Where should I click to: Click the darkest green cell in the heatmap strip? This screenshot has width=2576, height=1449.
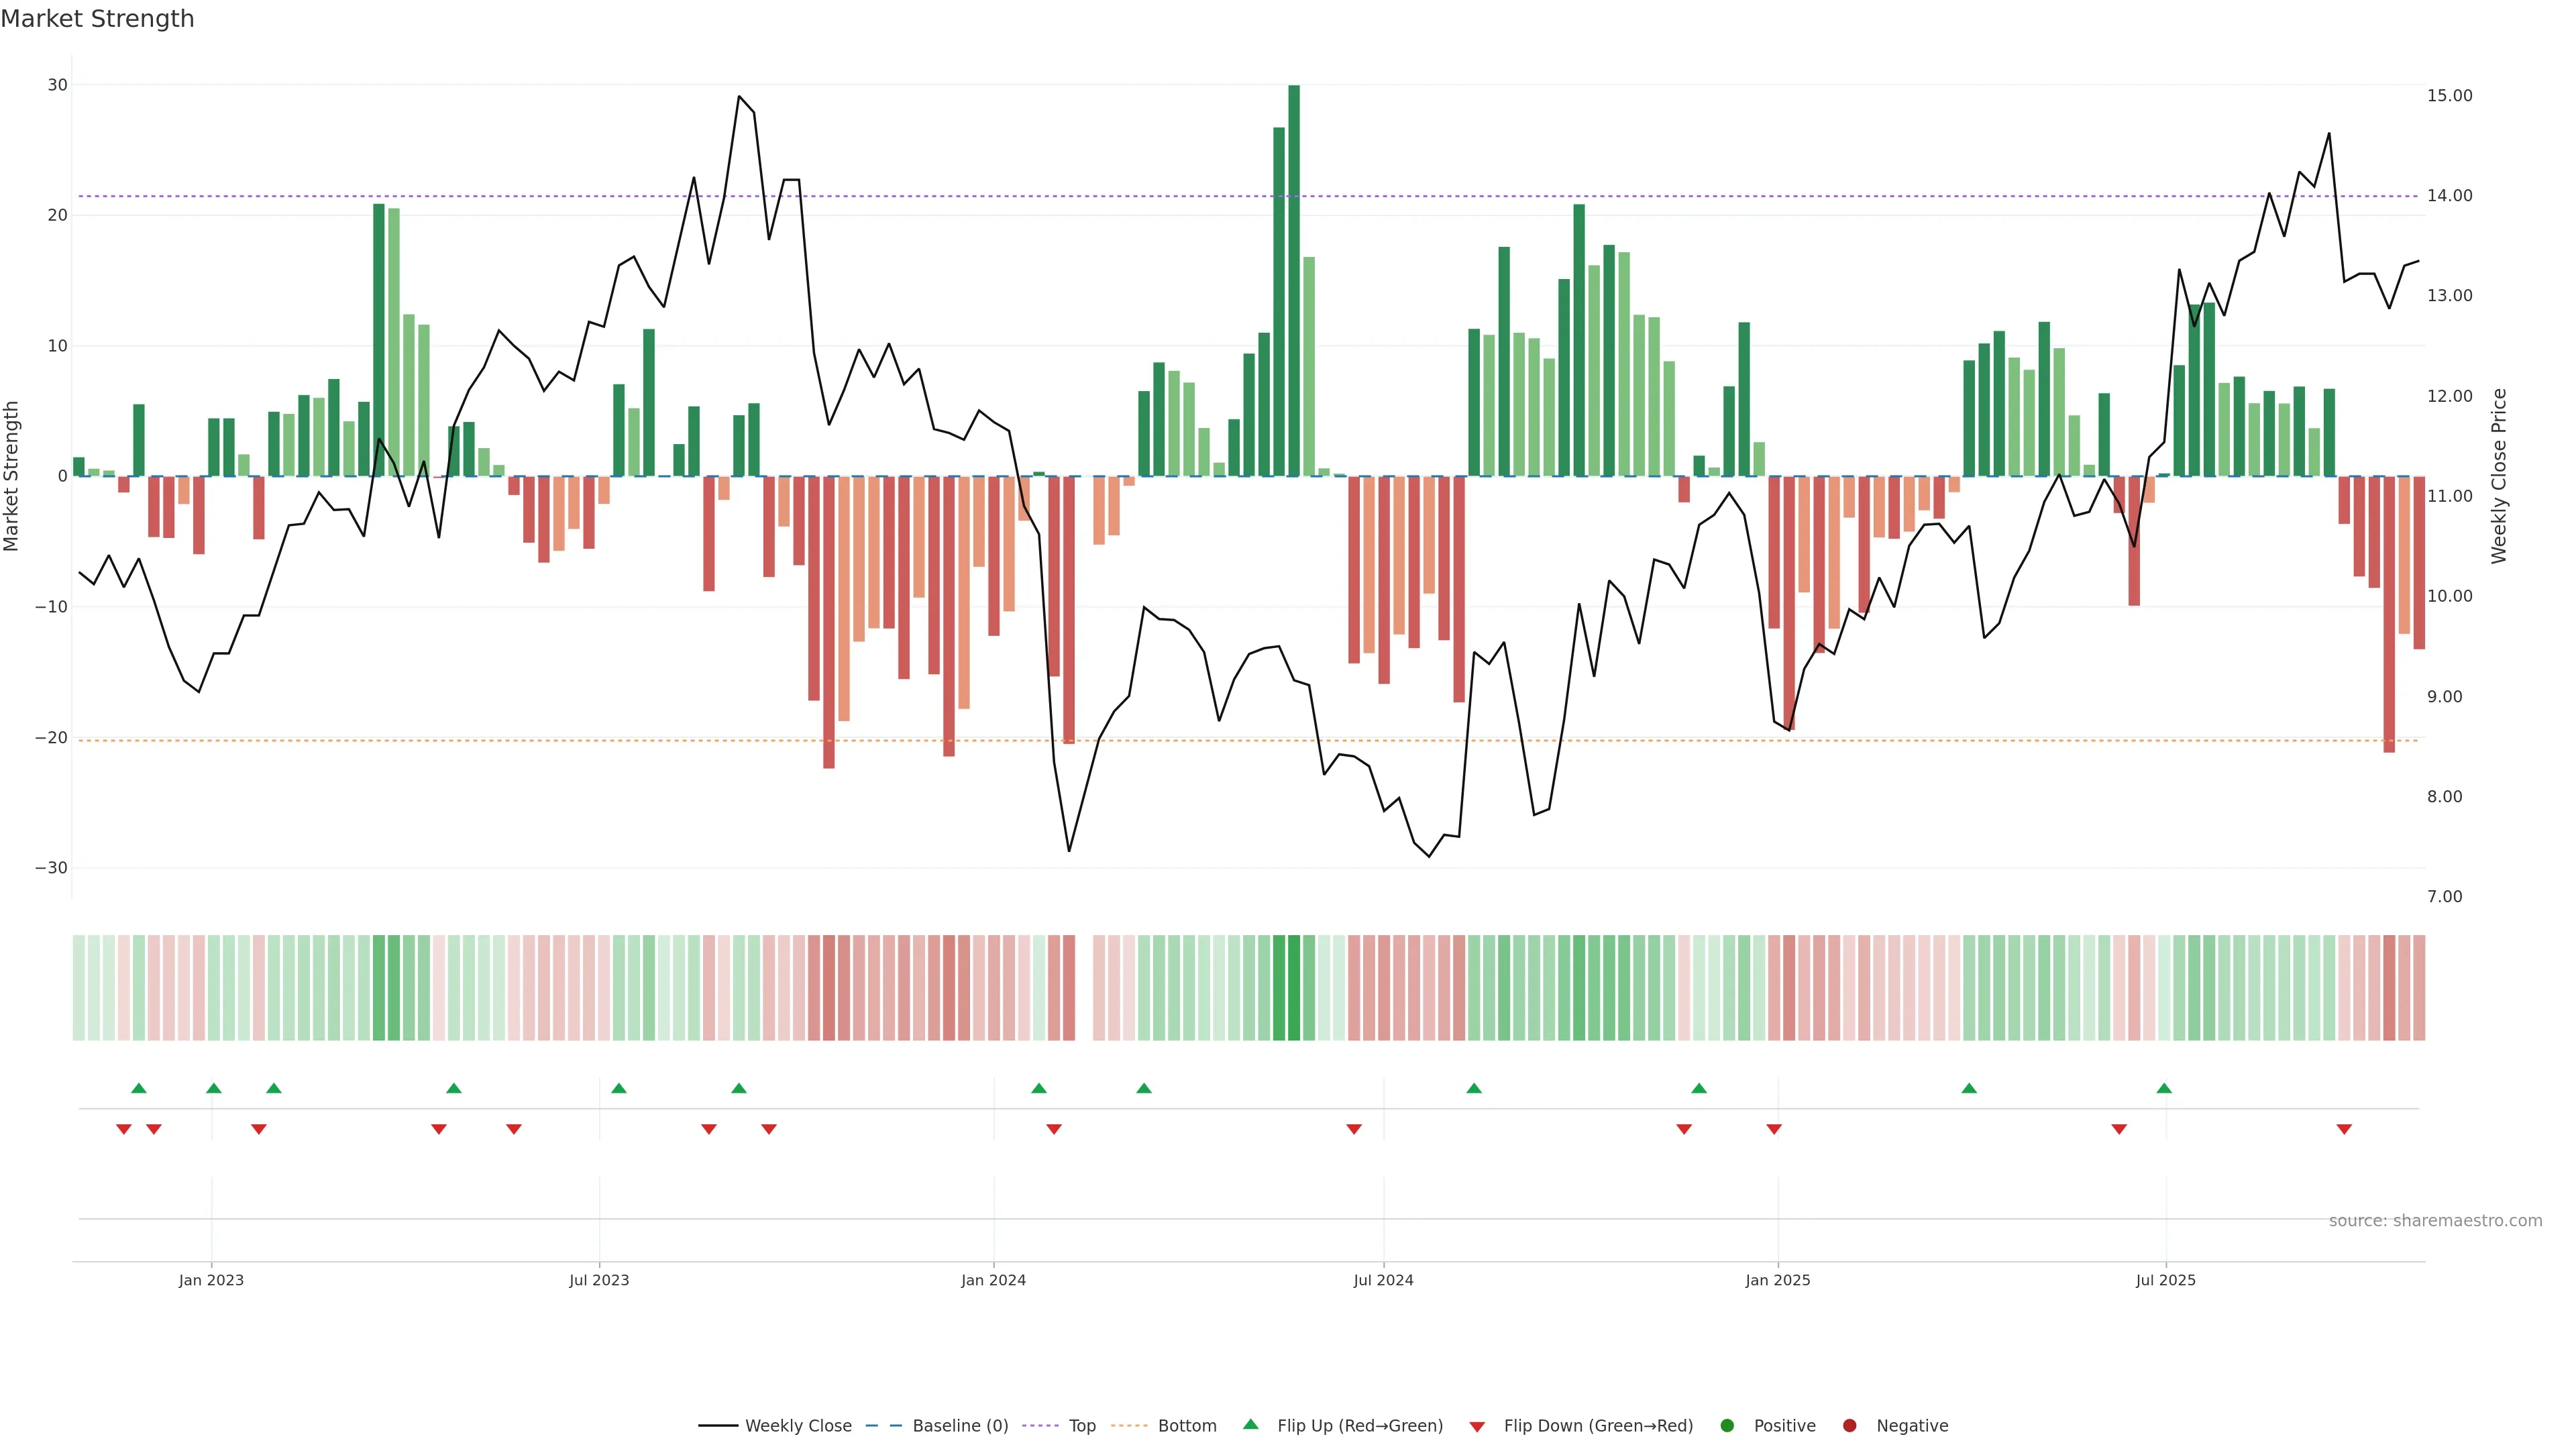point(1294,987)
